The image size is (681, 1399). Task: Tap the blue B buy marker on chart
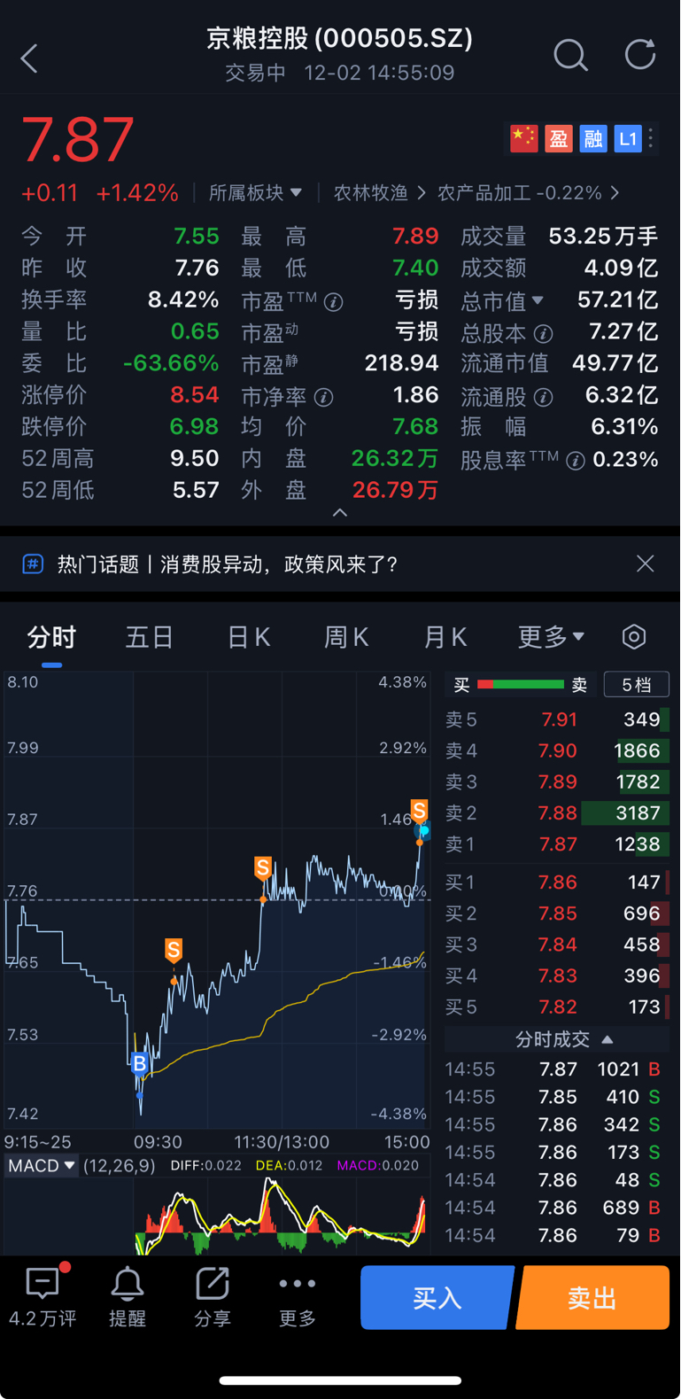point(139,1063)
